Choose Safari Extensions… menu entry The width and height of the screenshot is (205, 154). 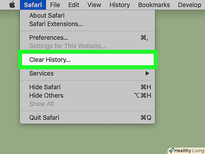point(56,24)
